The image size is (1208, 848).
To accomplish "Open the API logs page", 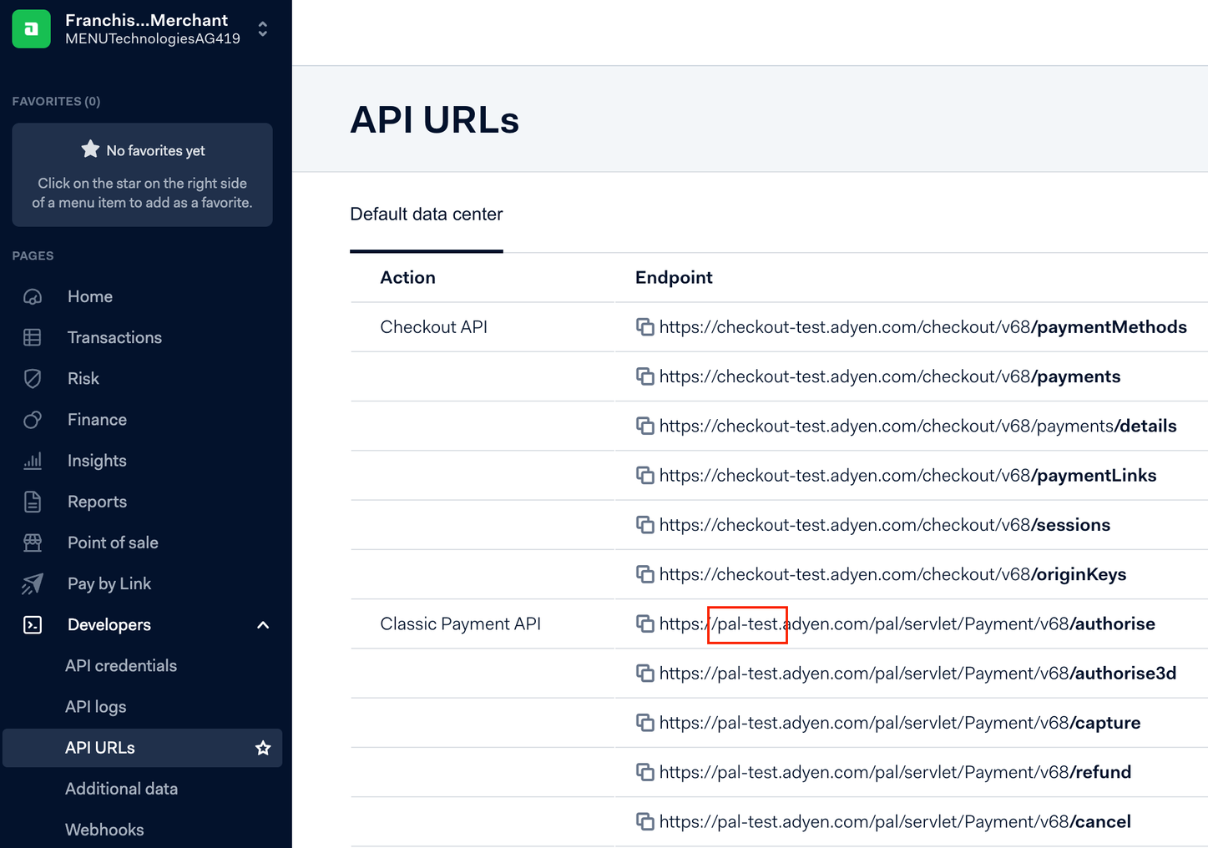I will tap(95, 706).
